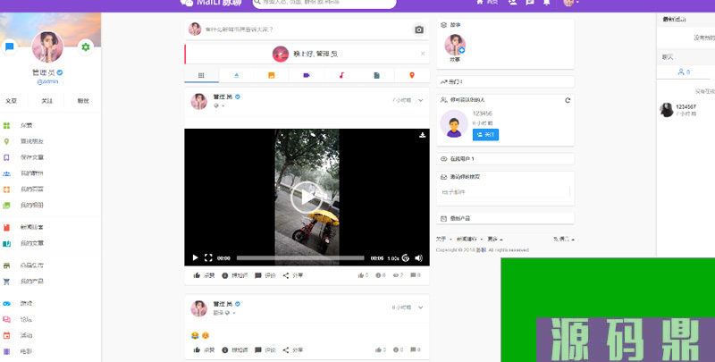Screen dimensions: 715x362
Task: Click the rewind icon beside the speed
Action: [406, 258]
